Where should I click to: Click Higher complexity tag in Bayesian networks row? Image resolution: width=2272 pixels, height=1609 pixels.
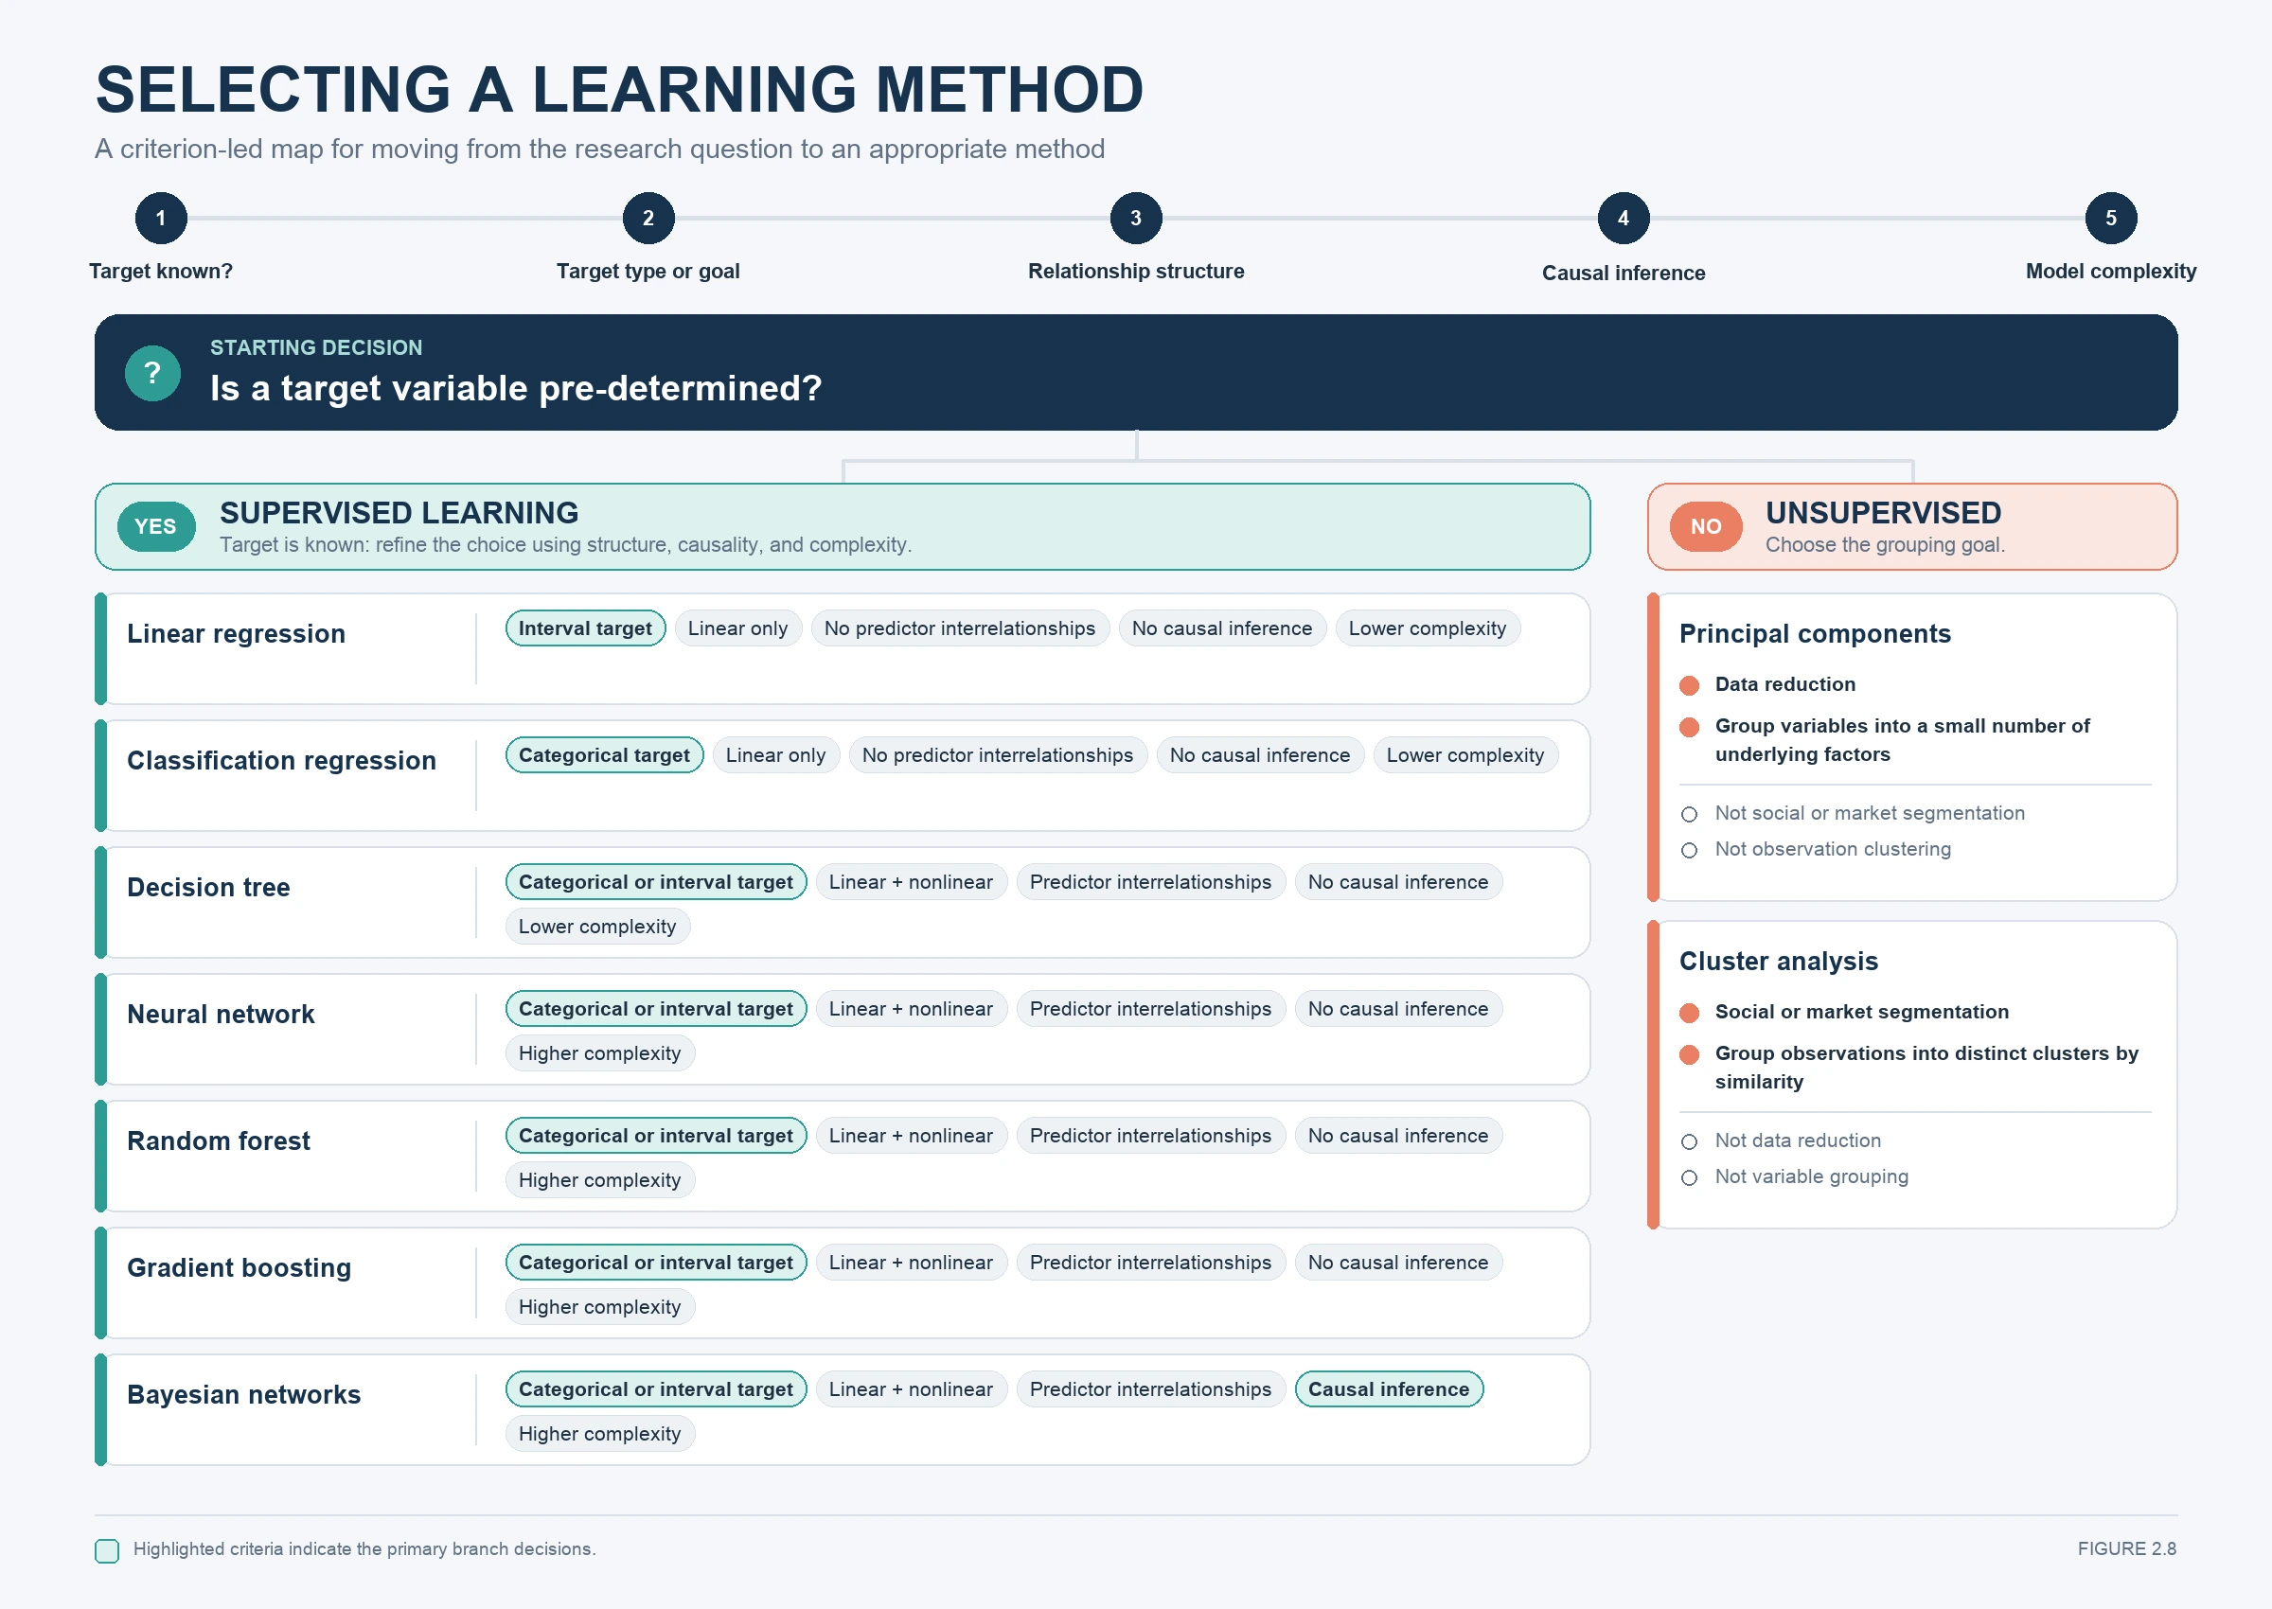click(x=599, y=1434)
